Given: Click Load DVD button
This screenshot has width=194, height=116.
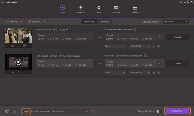Looking at the screenshot, I should pyautogui.click(x=35, y=22).
